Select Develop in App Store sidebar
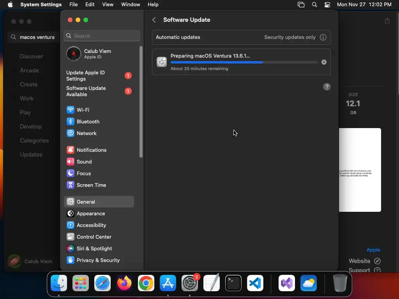Screen dimensions: 399x299 pos(30,127)
